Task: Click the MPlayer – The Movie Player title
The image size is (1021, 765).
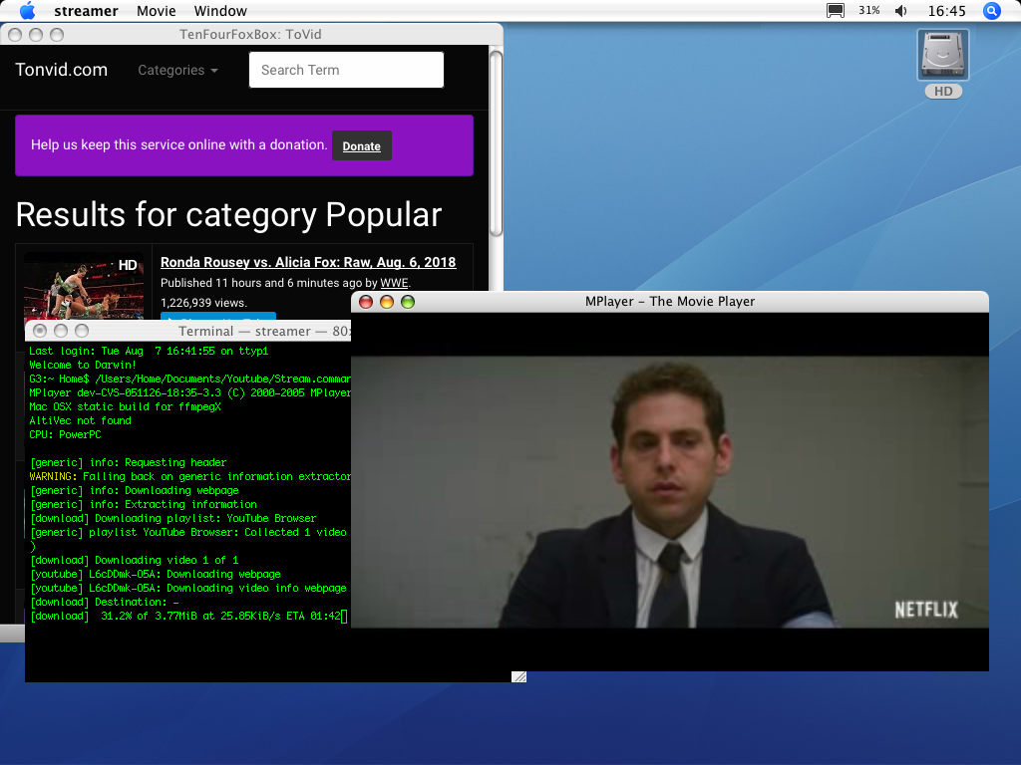Action: [x=670, y=301]
